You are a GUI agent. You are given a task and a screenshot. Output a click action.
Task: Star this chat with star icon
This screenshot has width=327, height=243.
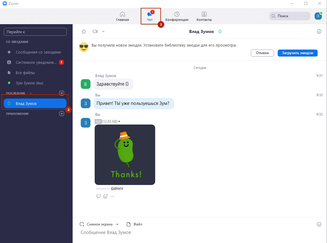(83, 31)
